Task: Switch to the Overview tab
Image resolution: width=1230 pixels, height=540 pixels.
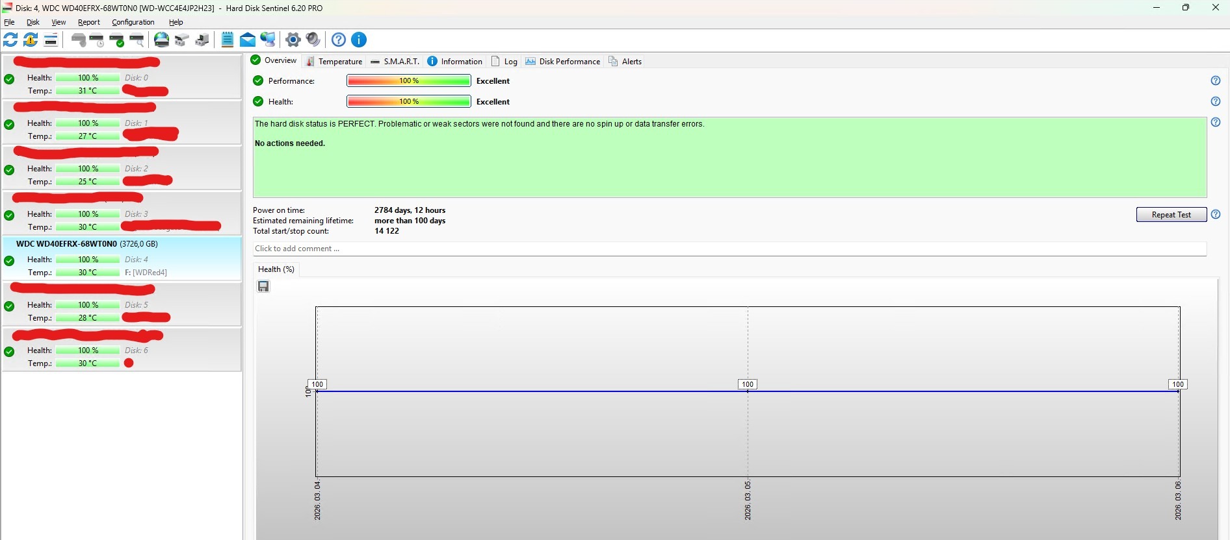Action: pos(274,60)
